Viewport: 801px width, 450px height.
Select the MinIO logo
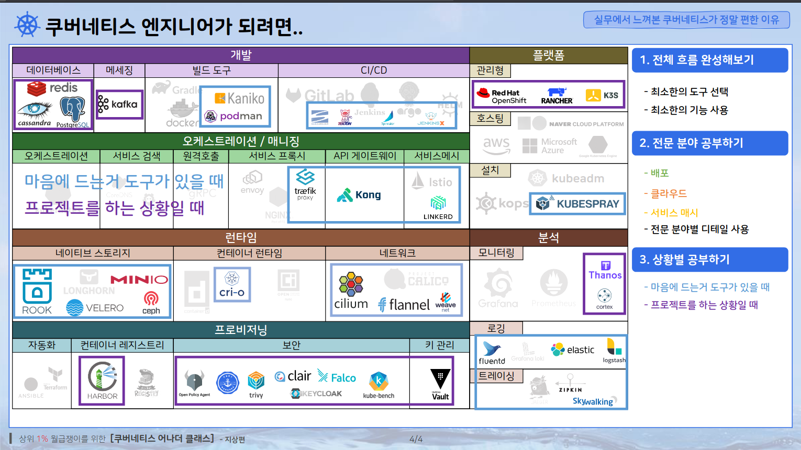(x=139, y=280)
